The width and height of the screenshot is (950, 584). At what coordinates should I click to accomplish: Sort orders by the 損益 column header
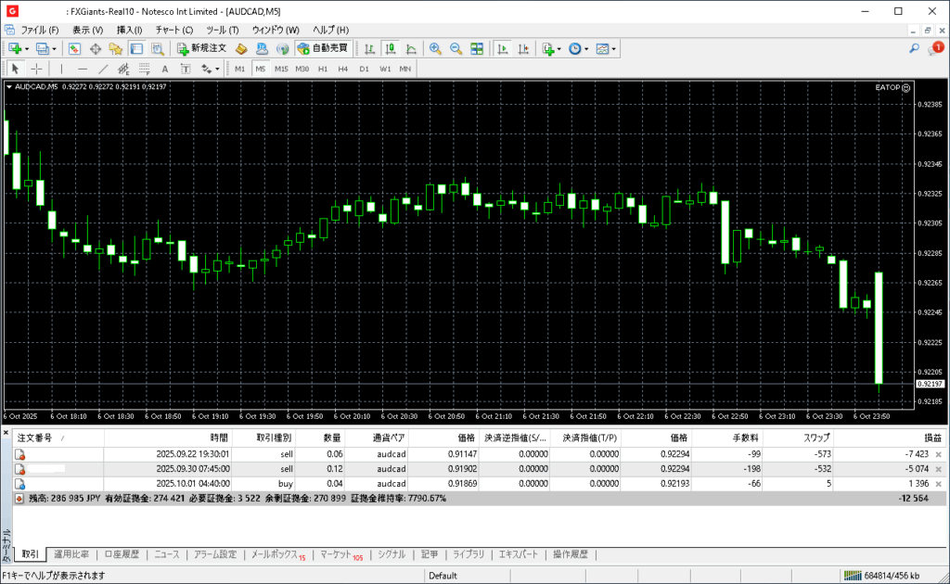click(x=931, y=437)
